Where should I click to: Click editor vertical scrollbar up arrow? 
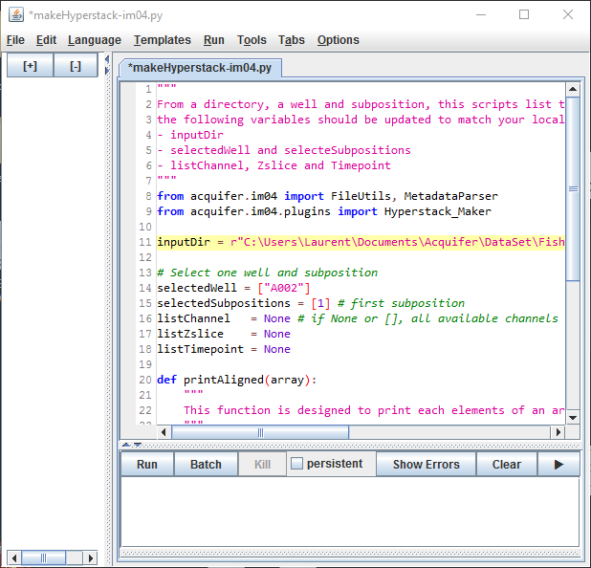(573, 89)
